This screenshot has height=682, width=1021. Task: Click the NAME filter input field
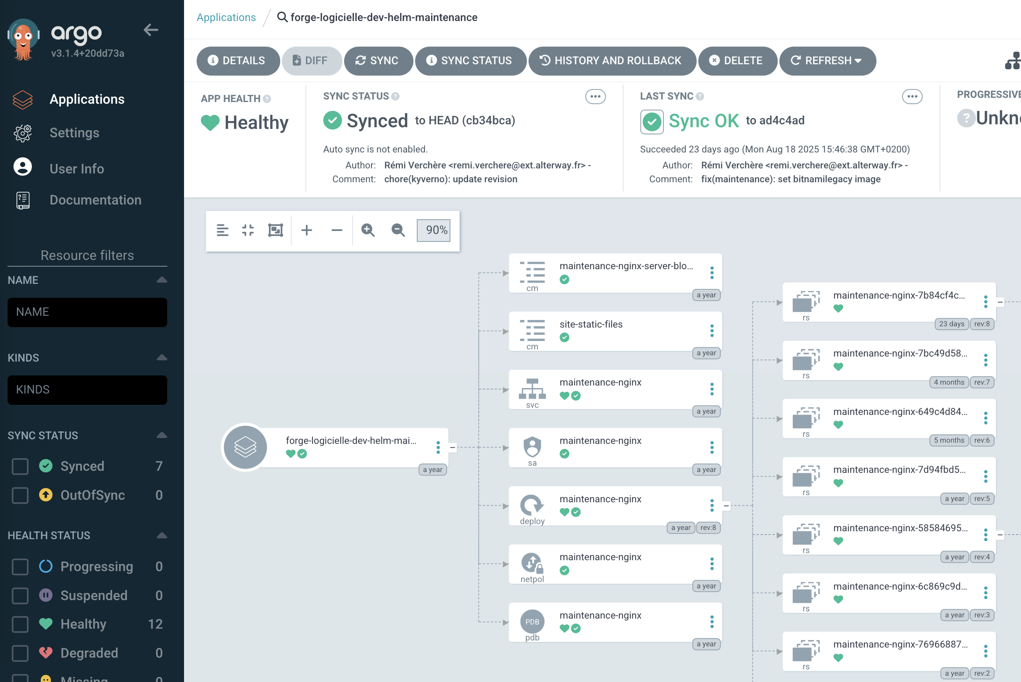click(x=87, y=312)
